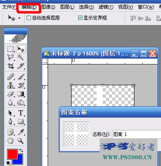Open the 滤镜(T) menu
161x166 pixels.
106,7
